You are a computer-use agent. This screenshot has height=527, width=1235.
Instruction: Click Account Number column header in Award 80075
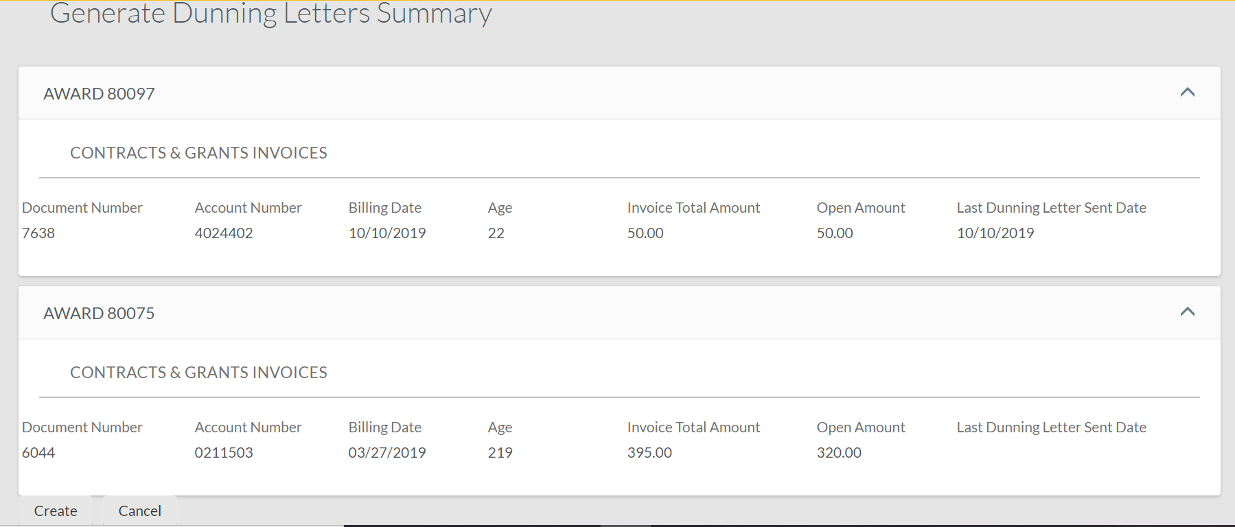249,428
